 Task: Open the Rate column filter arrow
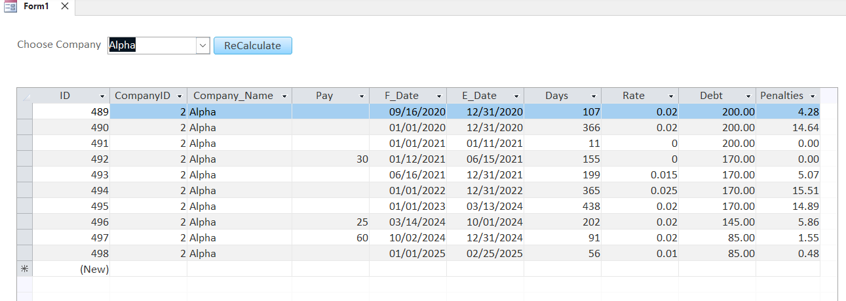(x=671, y=96)
